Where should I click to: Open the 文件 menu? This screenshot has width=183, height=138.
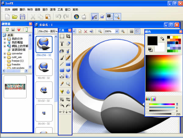point(7,9)
